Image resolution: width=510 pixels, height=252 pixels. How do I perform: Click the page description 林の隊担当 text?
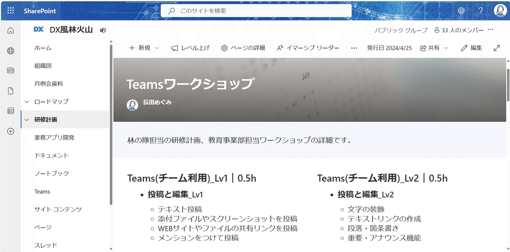(x=240, y=140)
